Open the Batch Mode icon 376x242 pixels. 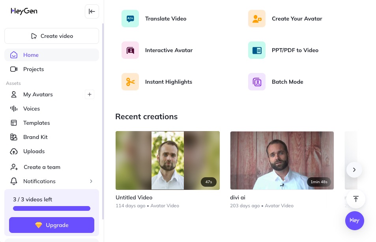(257, 82)
